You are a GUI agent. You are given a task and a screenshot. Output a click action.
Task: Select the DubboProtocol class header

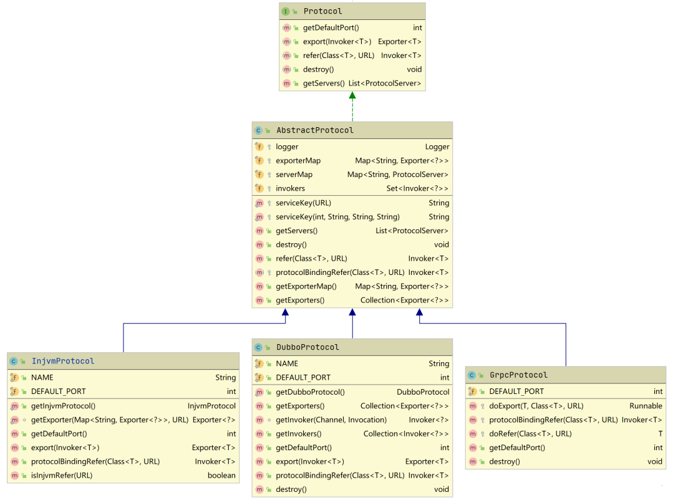pyautogui.click(x=352, y=348)
